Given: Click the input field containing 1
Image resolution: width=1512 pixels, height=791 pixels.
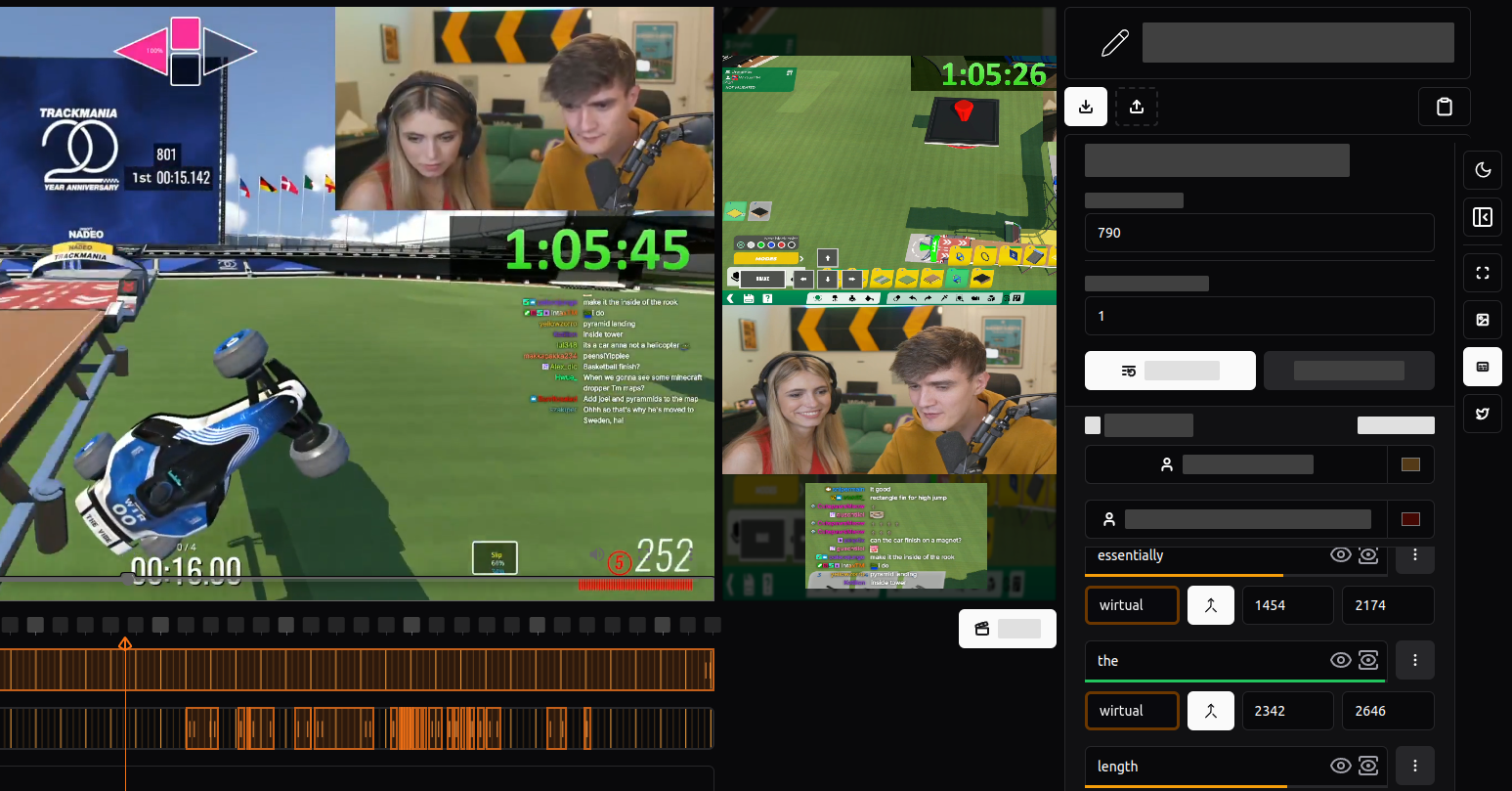Looking at the screenshot, I should click(1260, 316).
